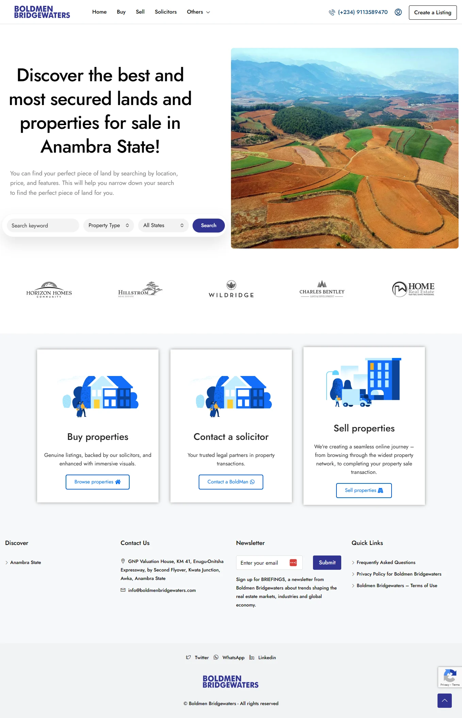Viewport: 462px width, 718px height.
Task: Open the All States dropdown
Action: (x=163, y=225)
